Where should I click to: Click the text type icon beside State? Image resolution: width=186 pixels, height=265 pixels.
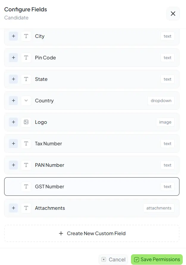pyautogui.click(x=26, y=79)
